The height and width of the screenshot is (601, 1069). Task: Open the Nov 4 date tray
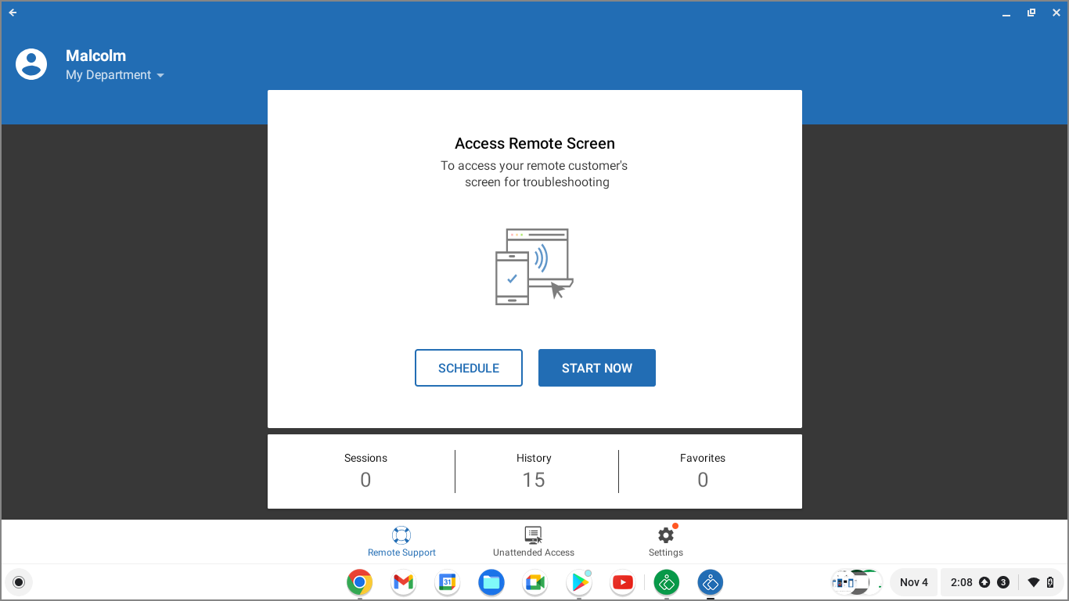click(x=913, y=582)
